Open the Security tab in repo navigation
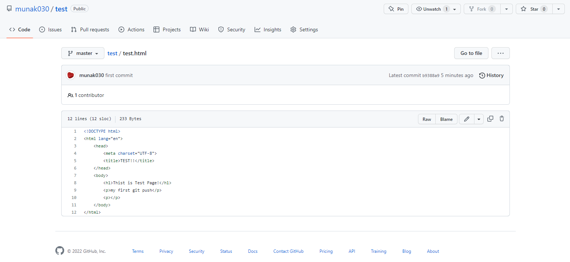 [232, 29]
